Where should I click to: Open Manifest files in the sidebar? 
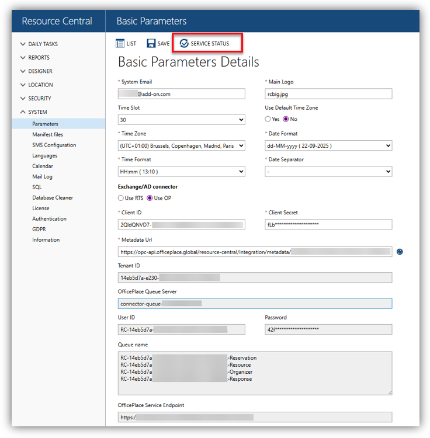[x=48, y=134]
